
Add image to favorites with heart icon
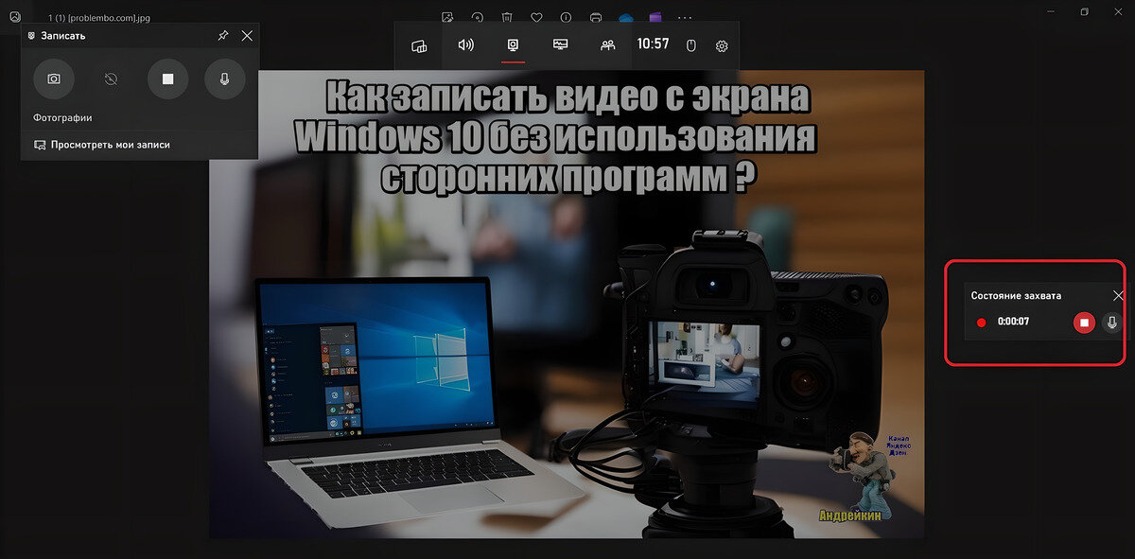pos(536,17)
